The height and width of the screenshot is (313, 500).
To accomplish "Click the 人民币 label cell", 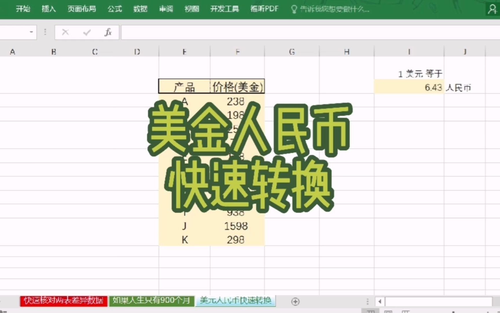I will 465,87.
